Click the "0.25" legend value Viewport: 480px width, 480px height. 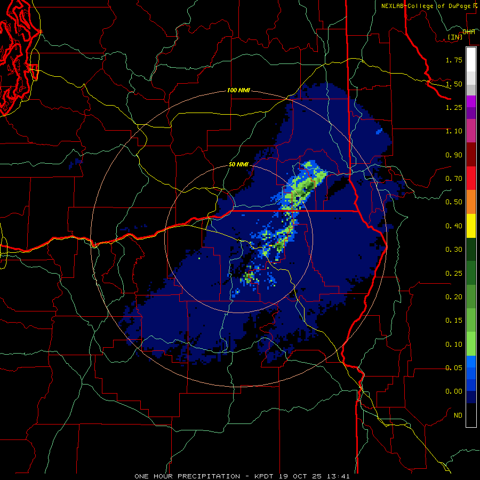click(454, 274)
